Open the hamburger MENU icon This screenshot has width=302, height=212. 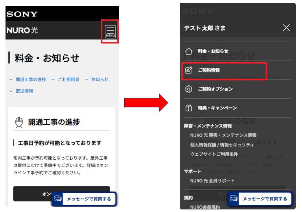point(110,31)
